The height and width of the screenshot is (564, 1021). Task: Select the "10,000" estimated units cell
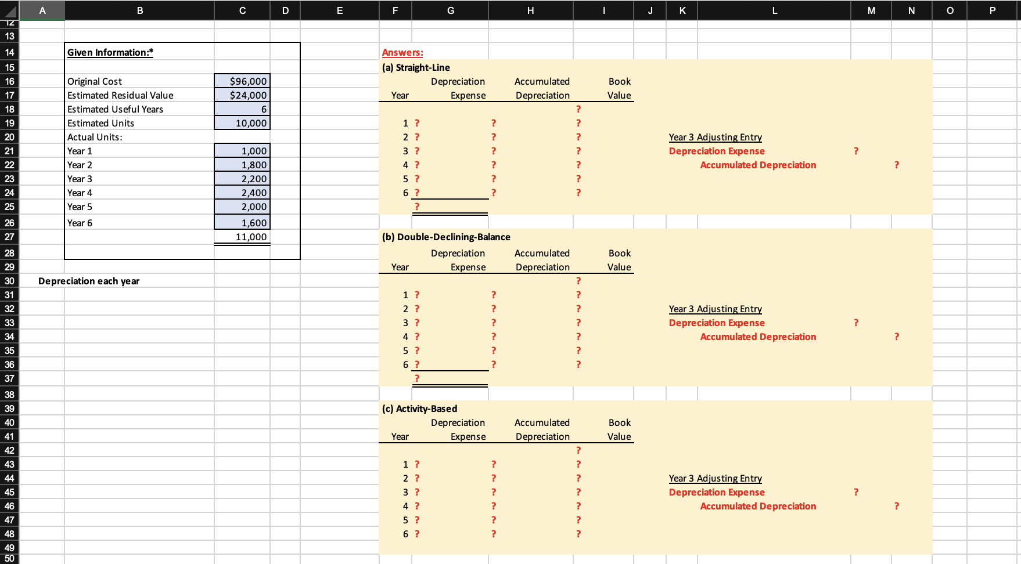pyautogui.click(x=242, y=123)
